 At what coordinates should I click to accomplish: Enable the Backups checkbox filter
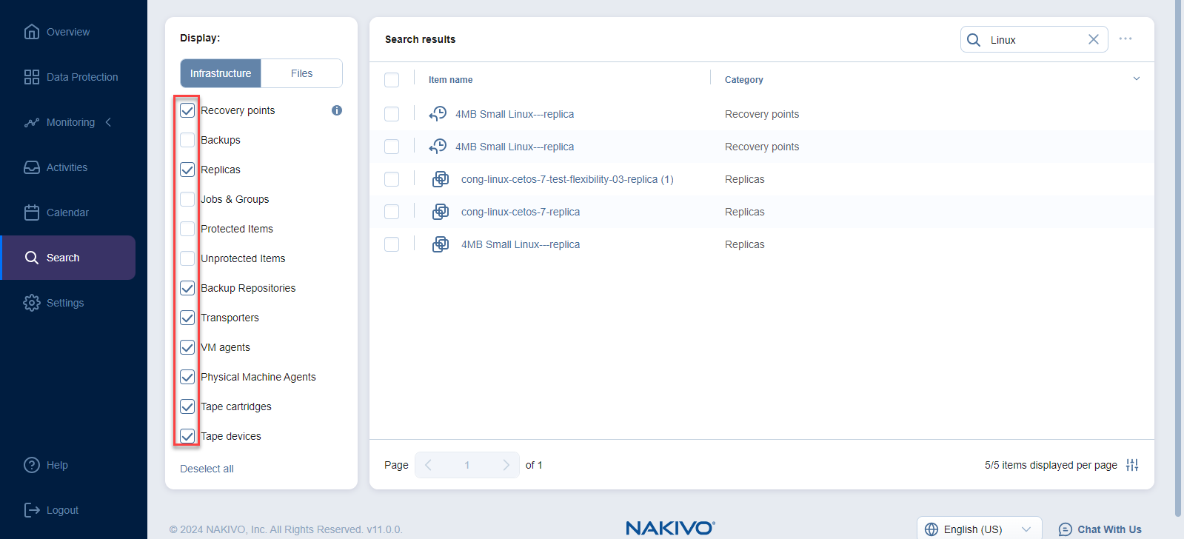(187, 140)
